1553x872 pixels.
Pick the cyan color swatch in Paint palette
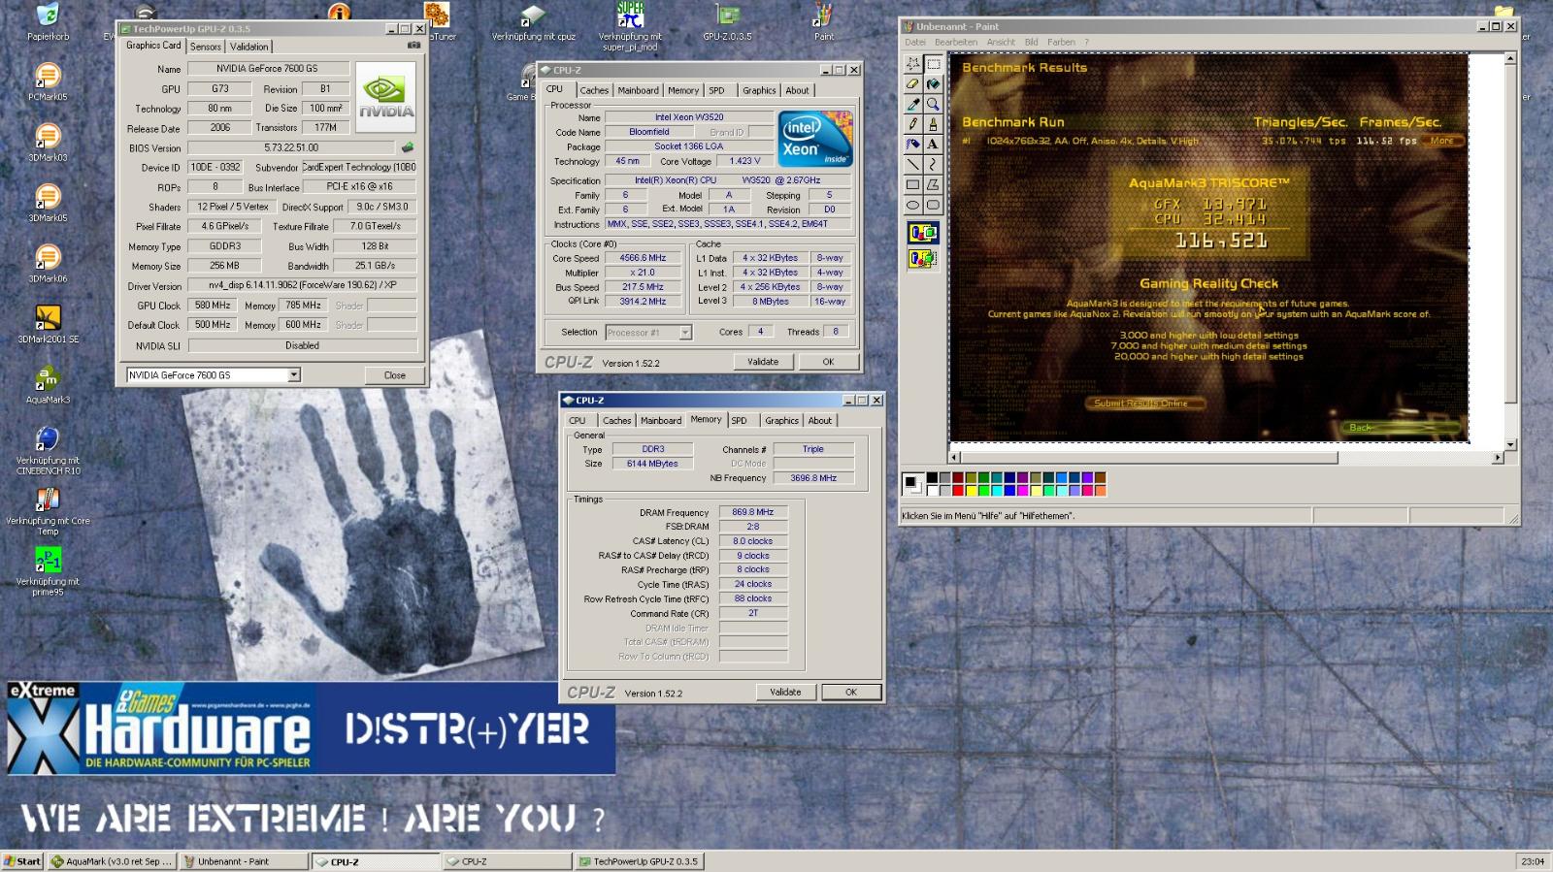pos(997,491)
